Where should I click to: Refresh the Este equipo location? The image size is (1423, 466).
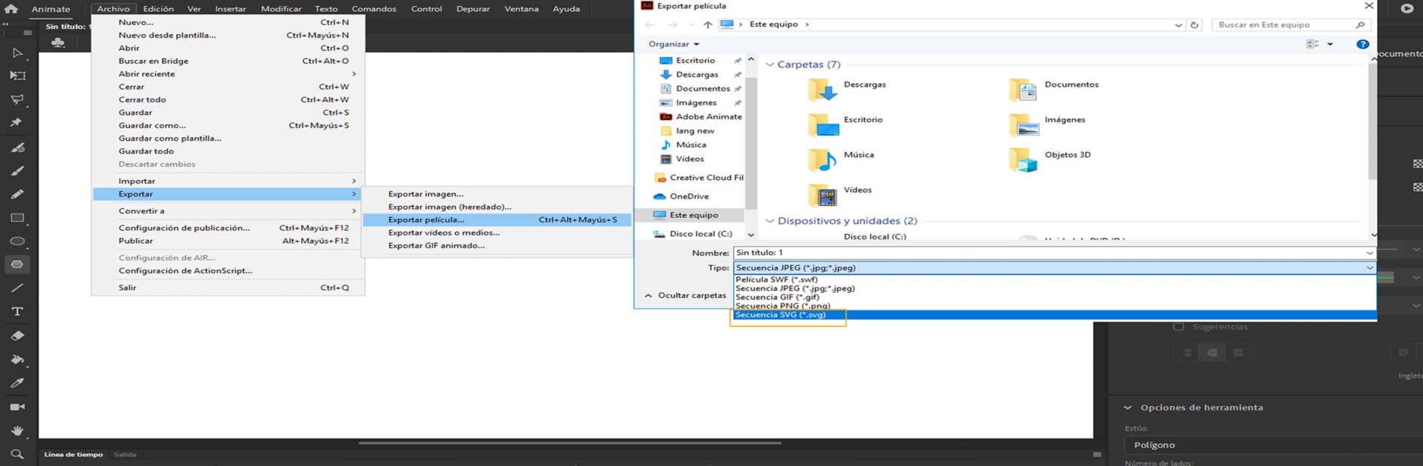point(1194,24)
